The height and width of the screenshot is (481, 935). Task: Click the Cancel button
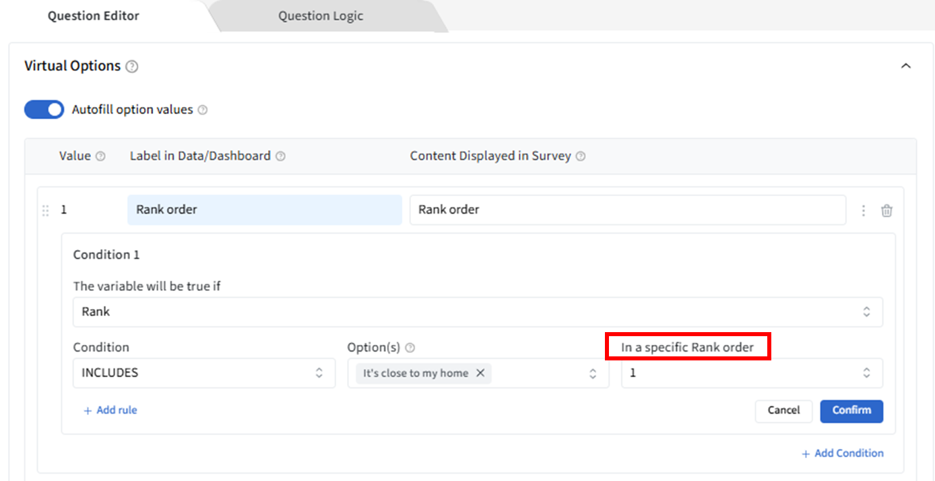[x=783, y=411]
